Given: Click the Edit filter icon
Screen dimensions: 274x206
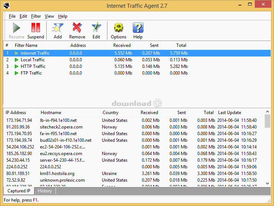Looking at the screenshot, I should tap(96, 27).
